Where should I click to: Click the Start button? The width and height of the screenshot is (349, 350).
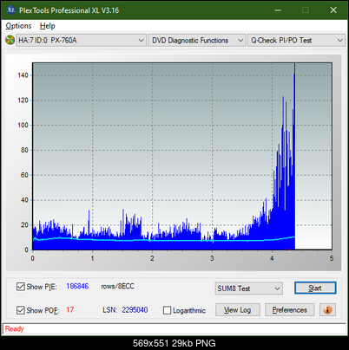pyautogui.click(x=315, y=288)
